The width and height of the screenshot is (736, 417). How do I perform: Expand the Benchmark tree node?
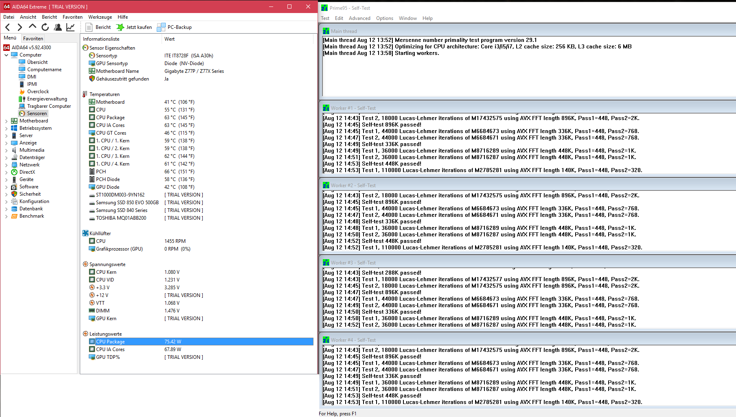click(7, 216)
